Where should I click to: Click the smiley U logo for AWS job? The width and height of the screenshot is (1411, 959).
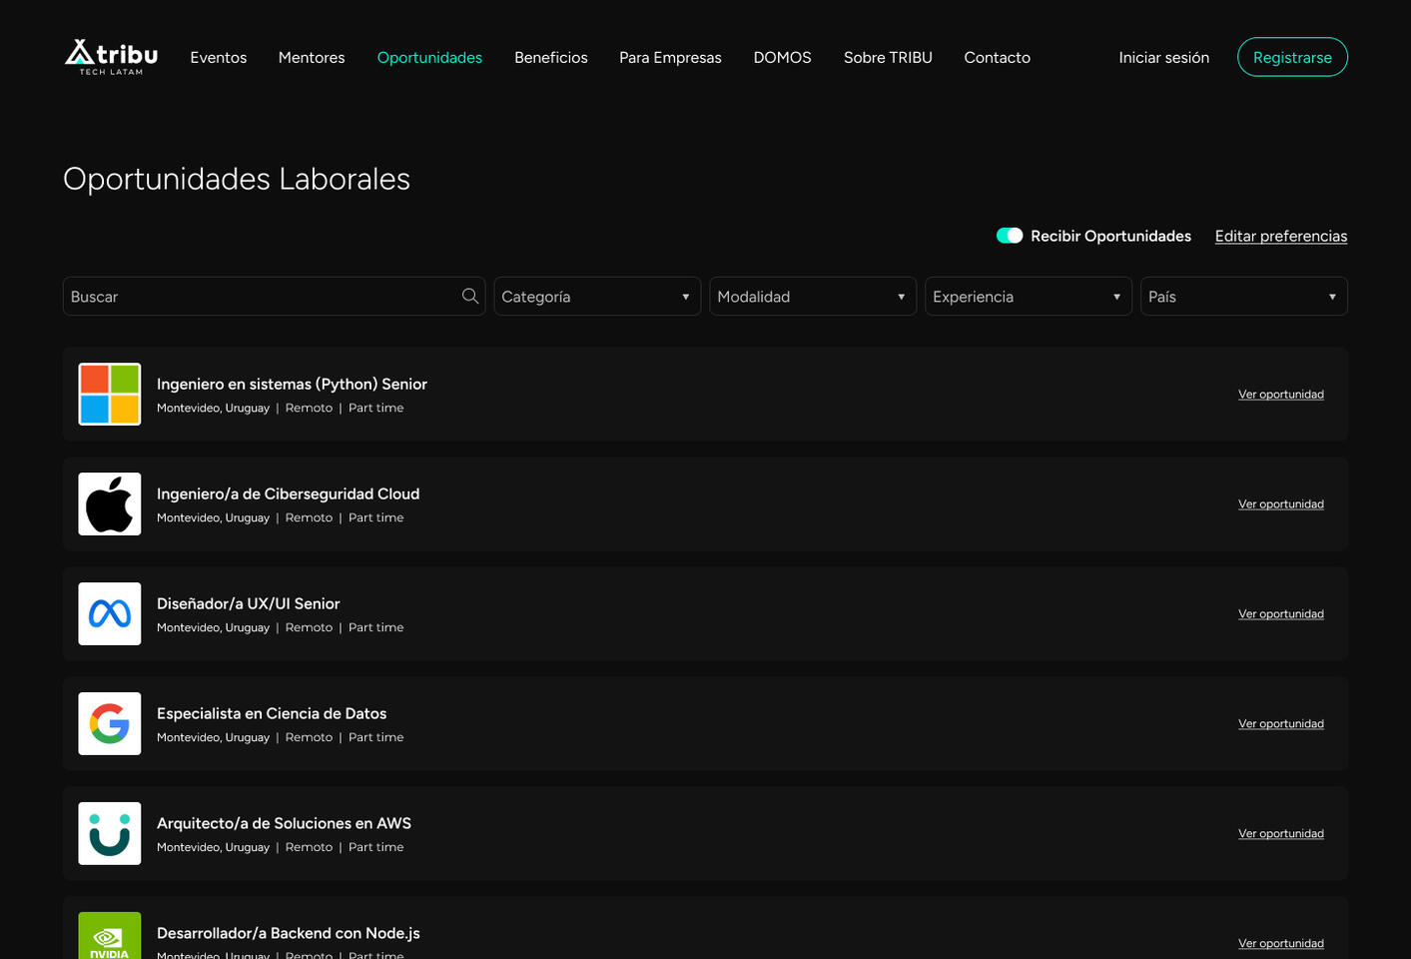click(x=110, y=834)
